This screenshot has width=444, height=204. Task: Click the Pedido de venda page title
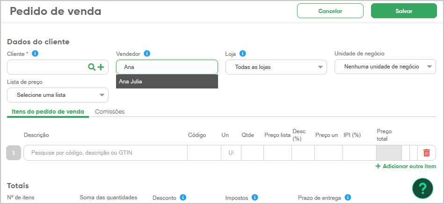point(56,11)
